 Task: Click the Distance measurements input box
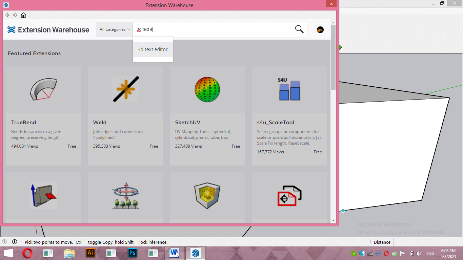tap(427, 242)
